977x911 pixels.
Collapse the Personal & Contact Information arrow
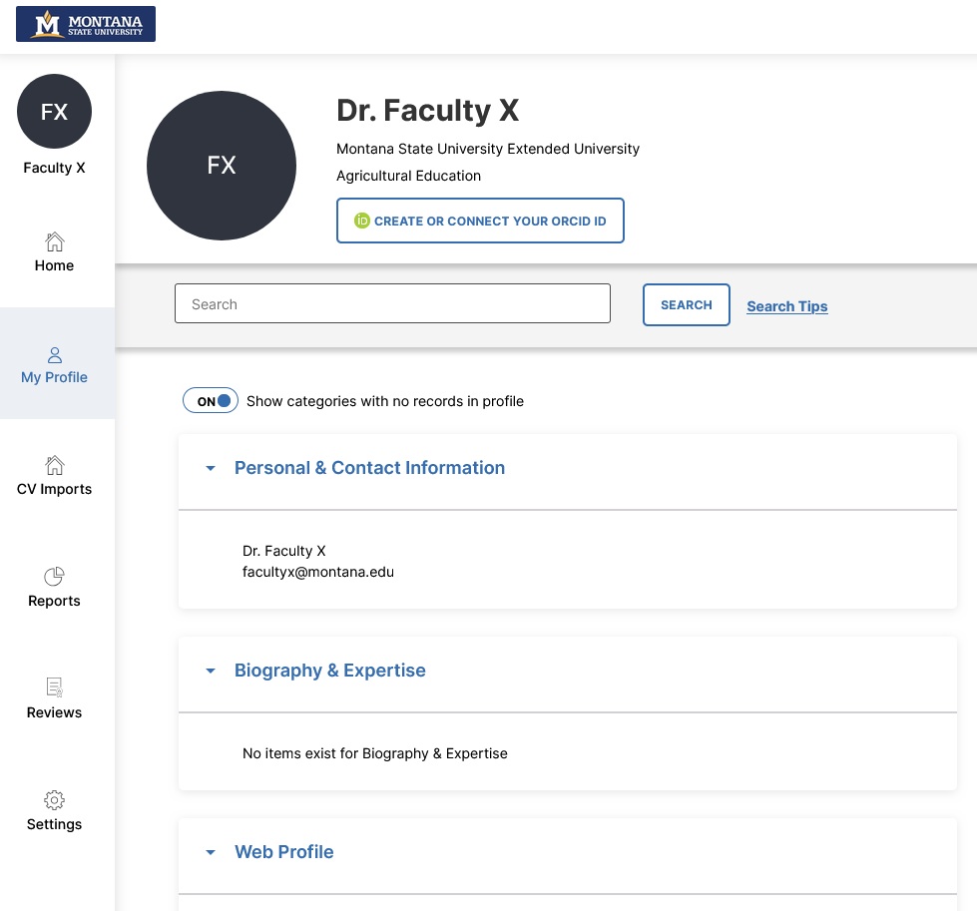tap(211, 468)
